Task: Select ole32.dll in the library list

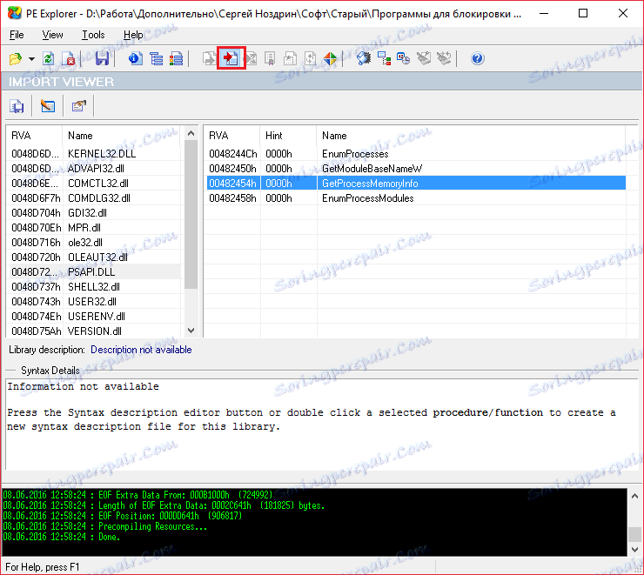Action: [94, 242]
